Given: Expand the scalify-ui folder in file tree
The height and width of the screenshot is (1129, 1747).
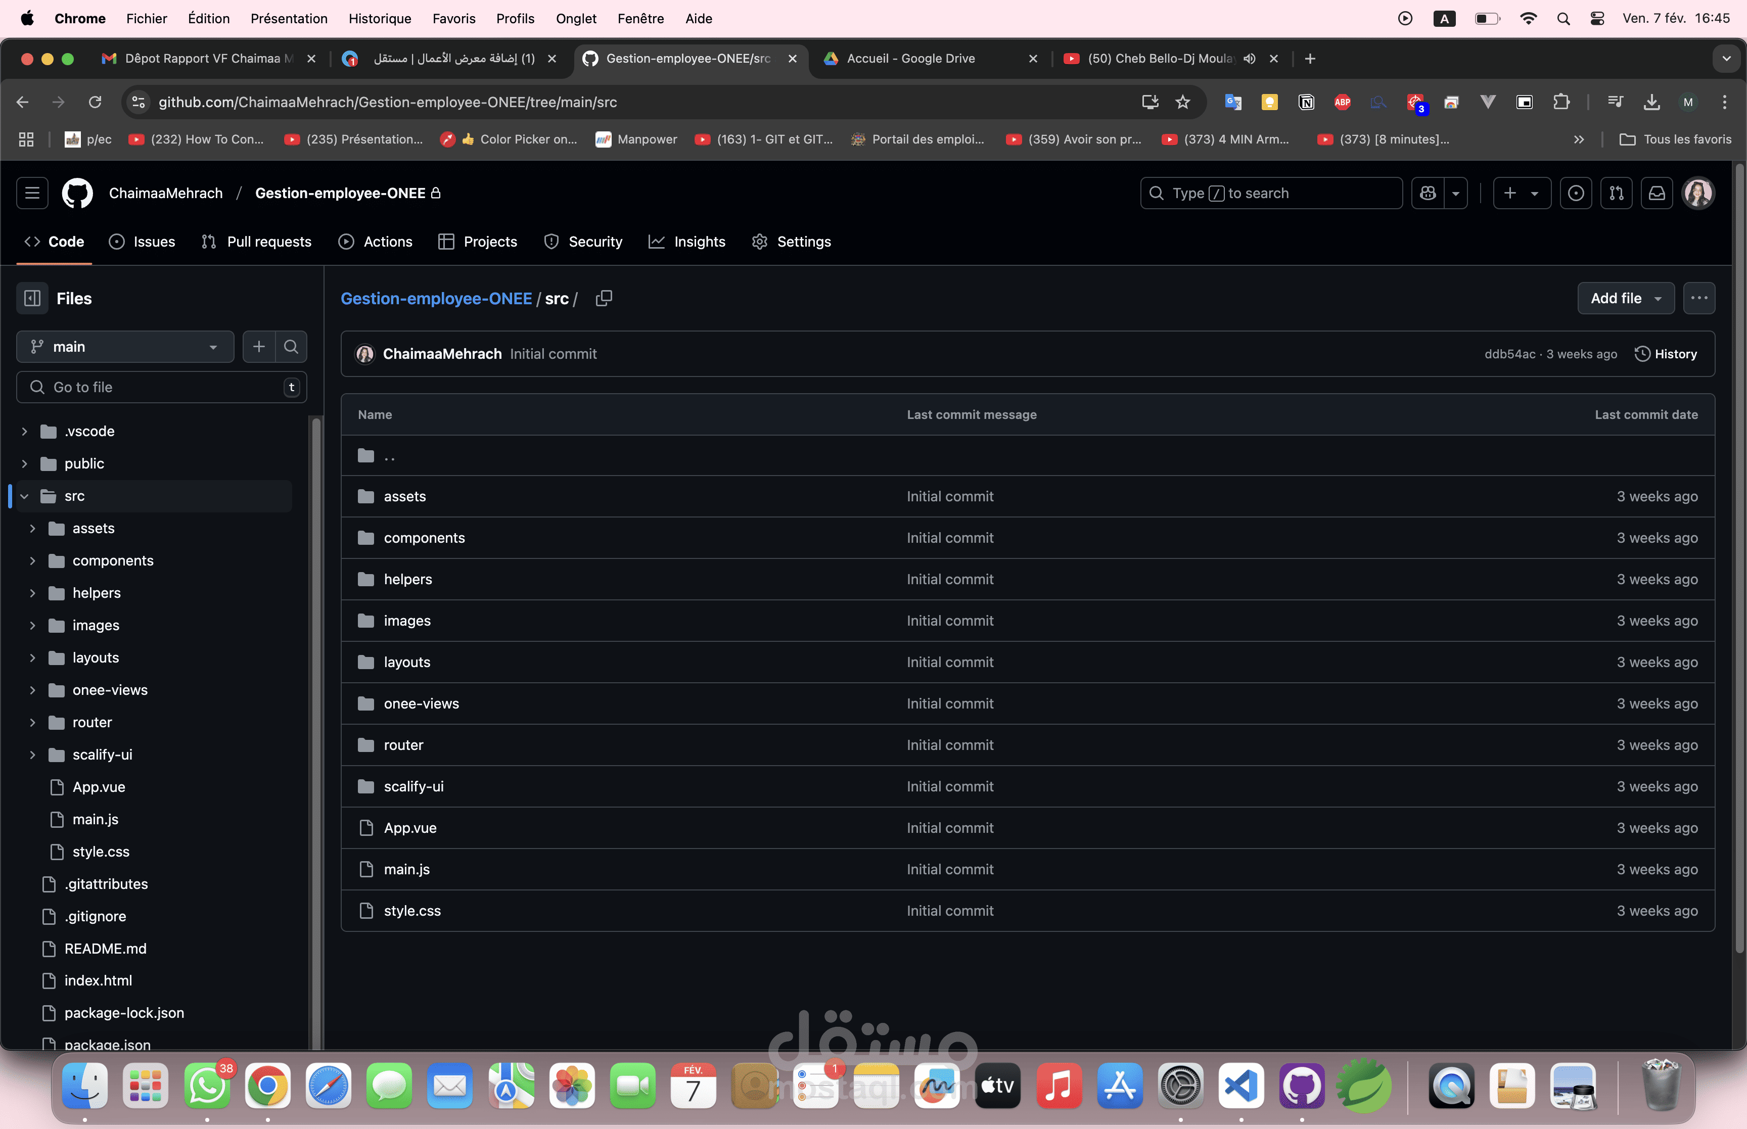Looking at the screenshot, I should (32, 755).
